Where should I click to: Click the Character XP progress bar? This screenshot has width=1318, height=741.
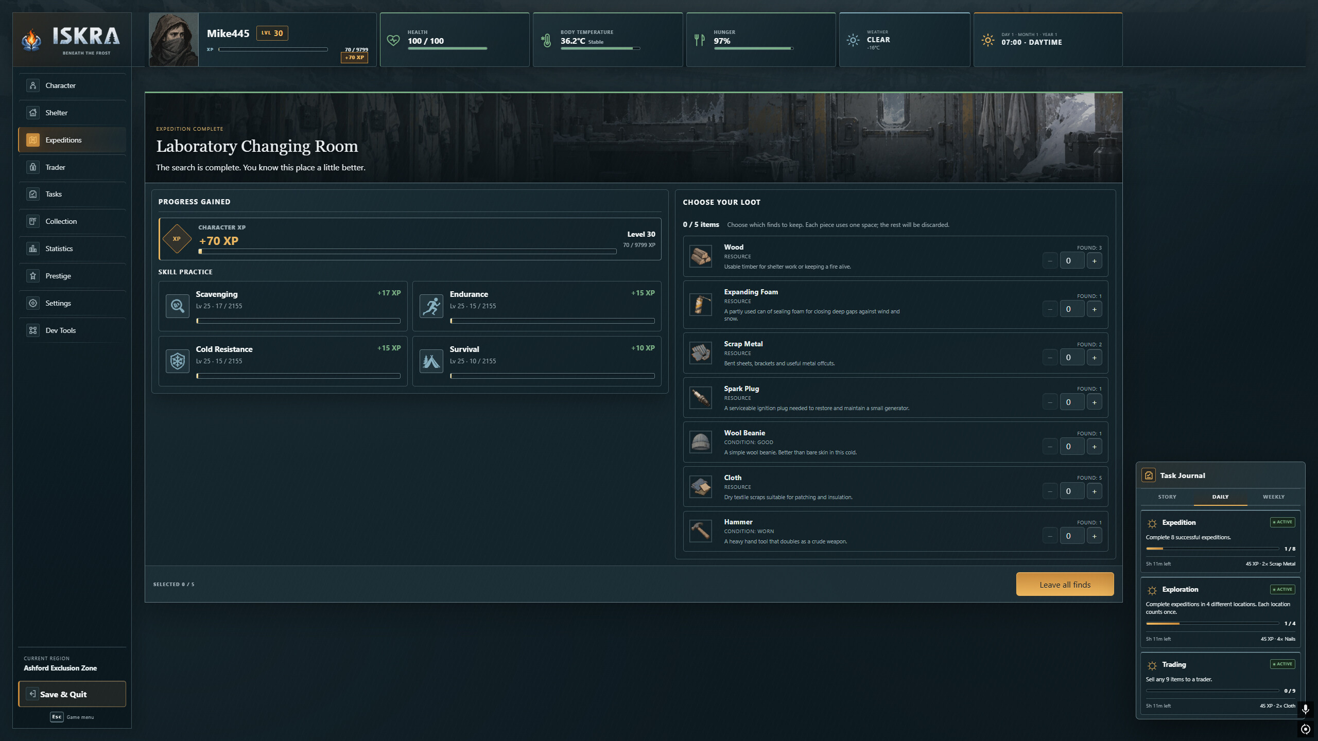pos(407,252)
